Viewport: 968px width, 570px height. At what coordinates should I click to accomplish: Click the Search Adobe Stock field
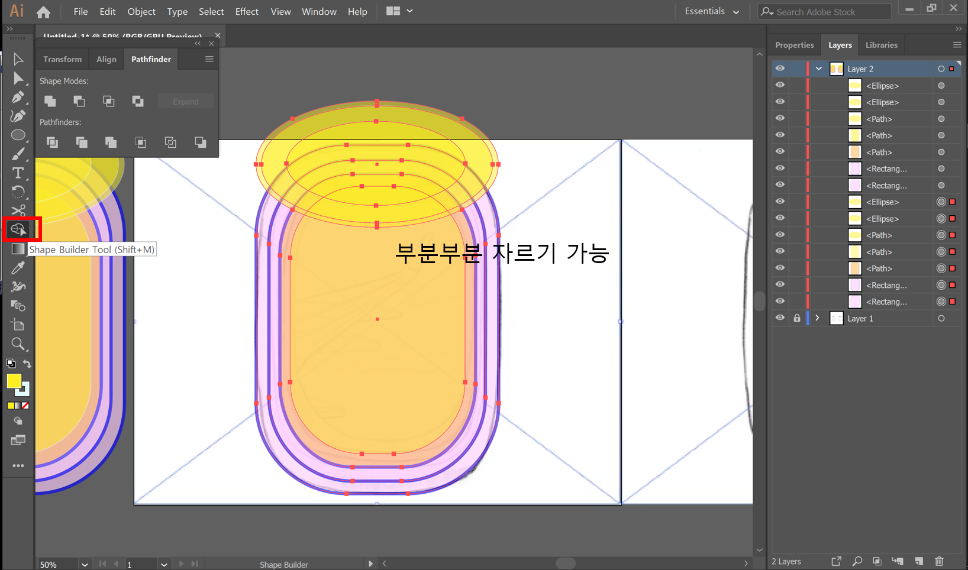pos(824,11)
